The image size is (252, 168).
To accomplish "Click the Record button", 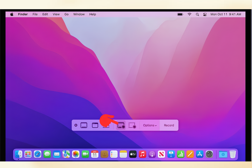I will pyautogui.click(x=169, y=125).
